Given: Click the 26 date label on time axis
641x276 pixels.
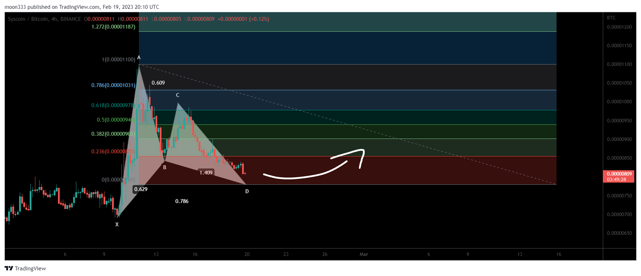Looking at the screenshot, I should tap(325, 254).
